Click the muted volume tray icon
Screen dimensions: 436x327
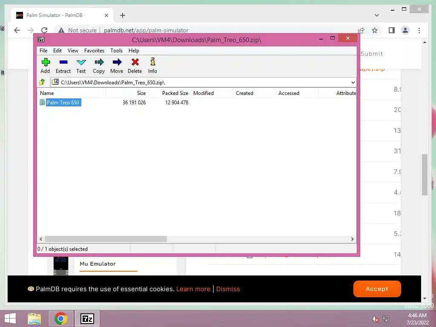point(376,319)
